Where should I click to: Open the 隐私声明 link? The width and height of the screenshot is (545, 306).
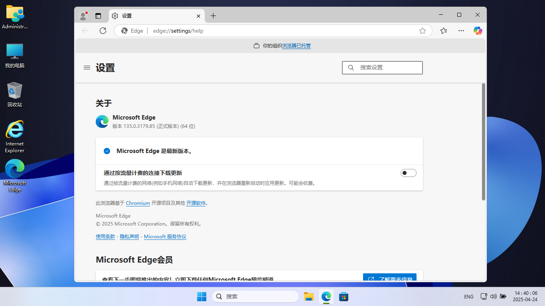point(129,237)
